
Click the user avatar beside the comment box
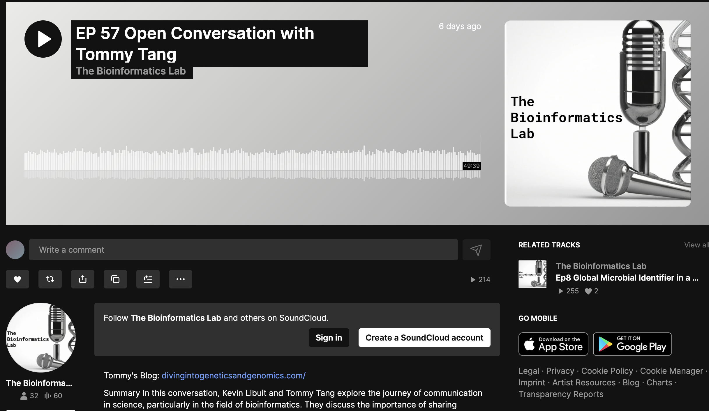tap(15, 250)
